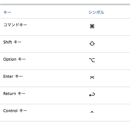130x125 pixels.
Task: Click the キー column header
Action: 7,12
